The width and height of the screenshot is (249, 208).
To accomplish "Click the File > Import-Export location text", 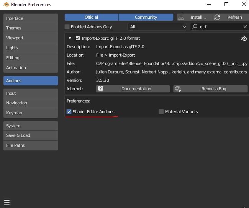I will click(115, 55).
